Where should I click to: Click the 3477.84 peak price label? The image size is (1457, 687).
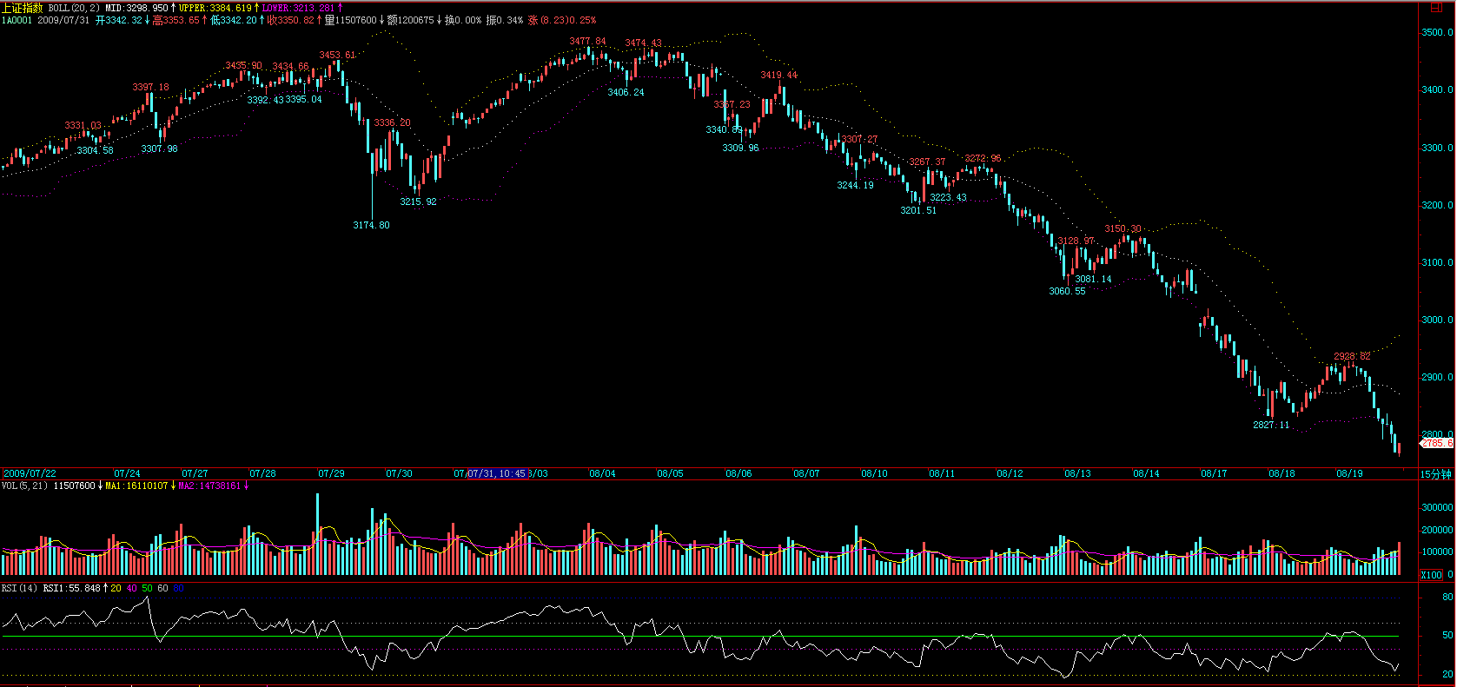click(x=587, y=42)
